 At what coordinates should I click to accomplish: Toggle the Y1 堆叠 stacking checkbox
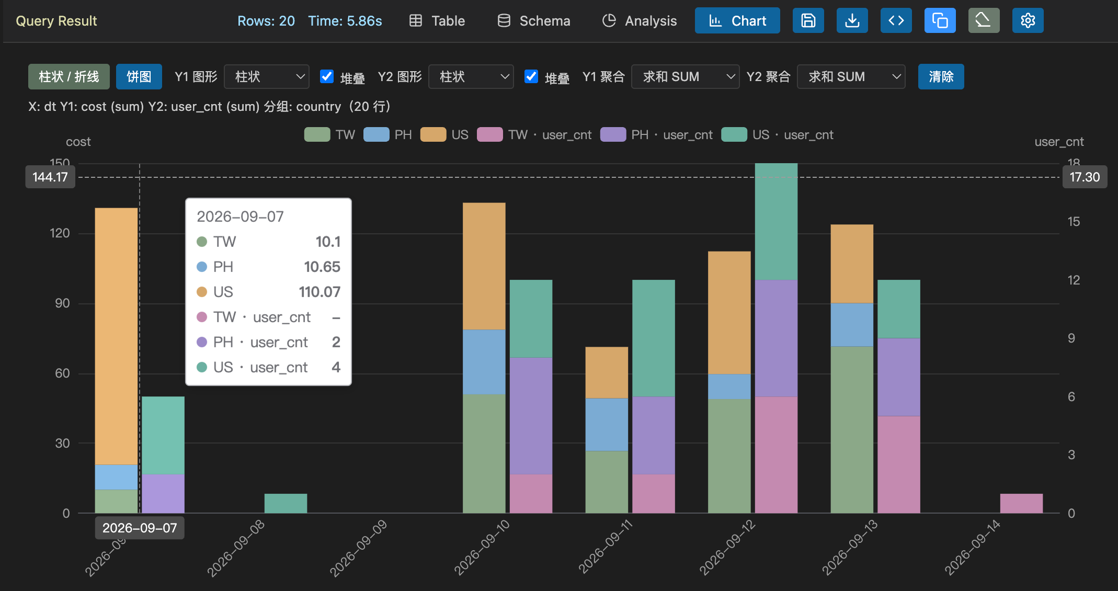[327, 76]
